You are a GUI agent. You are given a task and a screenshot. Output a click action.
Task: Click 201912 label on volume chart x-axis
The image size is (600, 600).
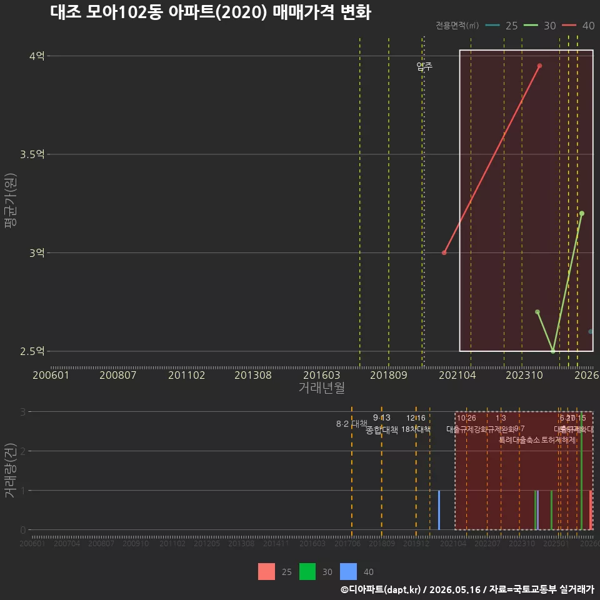point(416,543)
